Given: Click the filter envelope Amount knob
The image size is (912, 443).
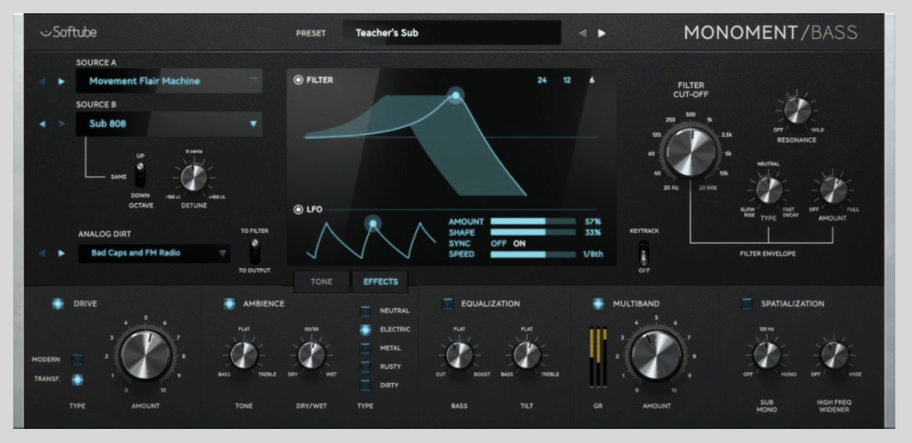Looking at the screenshot, I should point(833,190).
